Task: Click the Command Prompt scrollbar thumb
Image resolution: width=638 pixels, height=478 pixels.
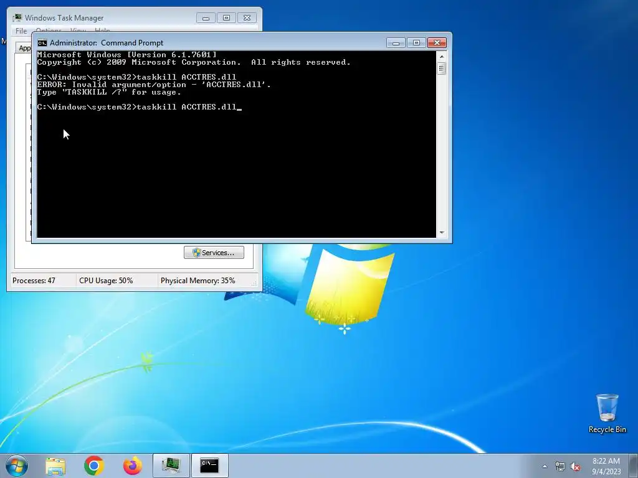Action: tap(442, 68)
